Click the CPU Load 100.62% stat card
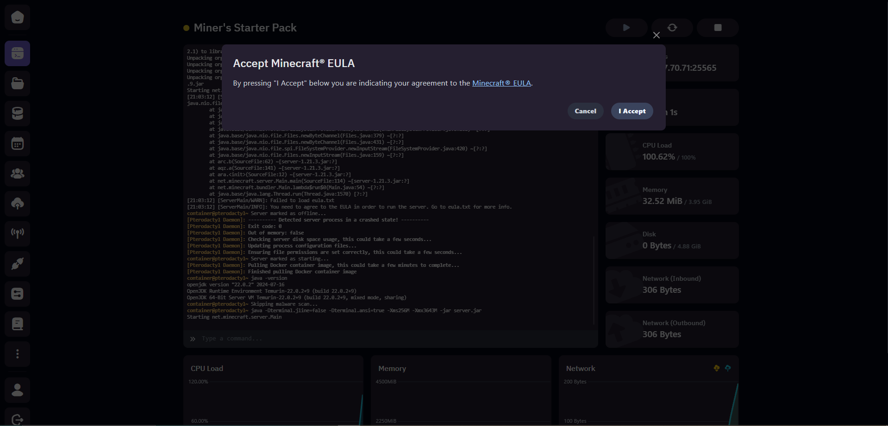 tap(672, 152)
